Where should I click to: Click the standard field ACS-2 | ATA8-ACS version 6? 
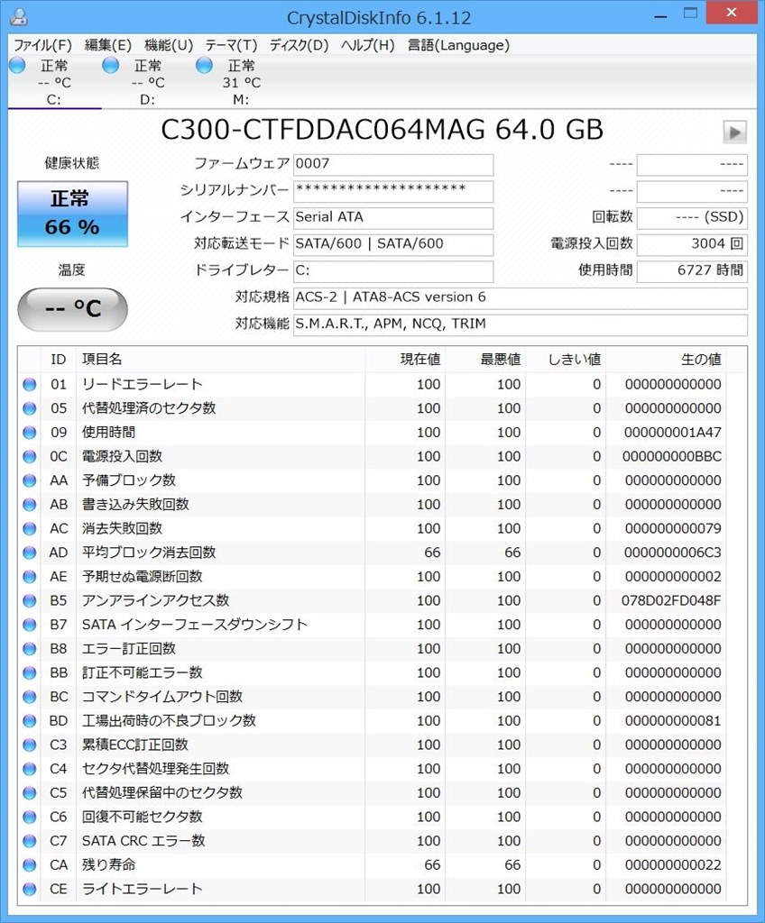[x=521, y=297]
